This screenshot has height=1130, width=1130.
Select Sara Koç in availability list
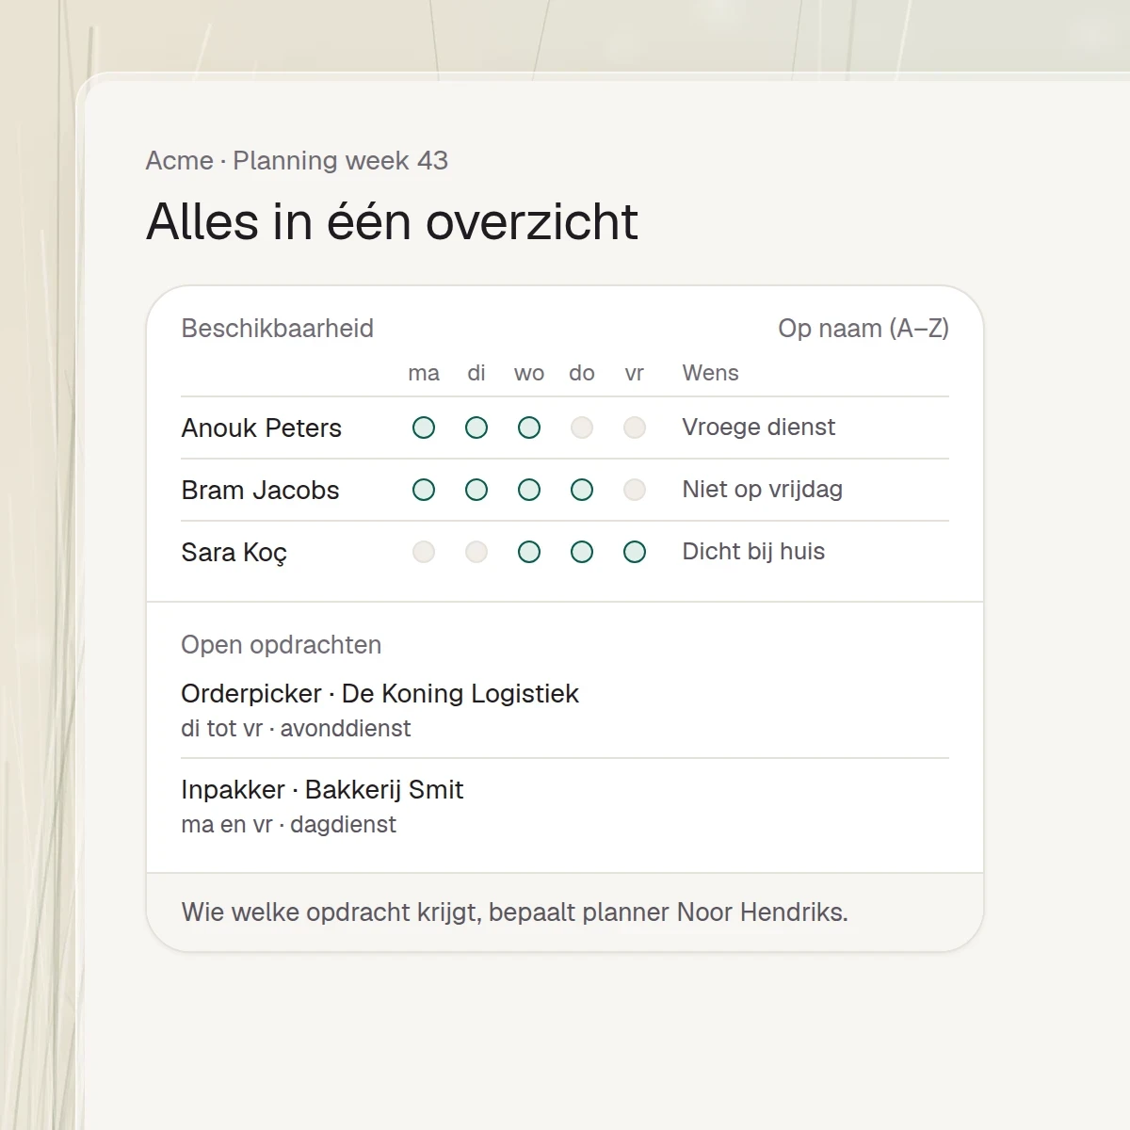[x=234, y=552]
